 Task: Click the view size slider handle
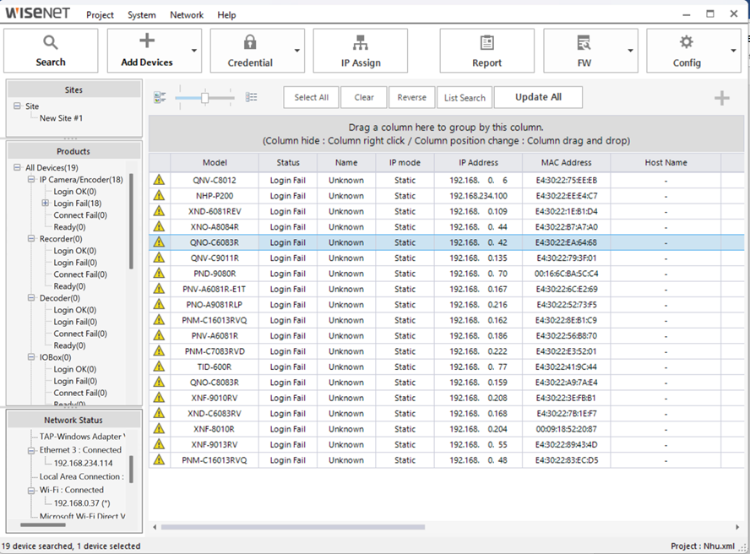coord(204,98)
